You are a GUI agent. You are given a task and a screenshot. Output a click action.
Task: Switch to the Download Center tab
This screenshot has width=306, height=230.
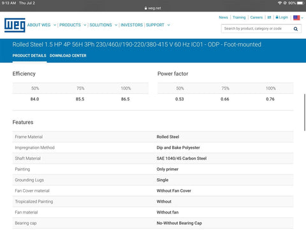[x=68, y=56]
